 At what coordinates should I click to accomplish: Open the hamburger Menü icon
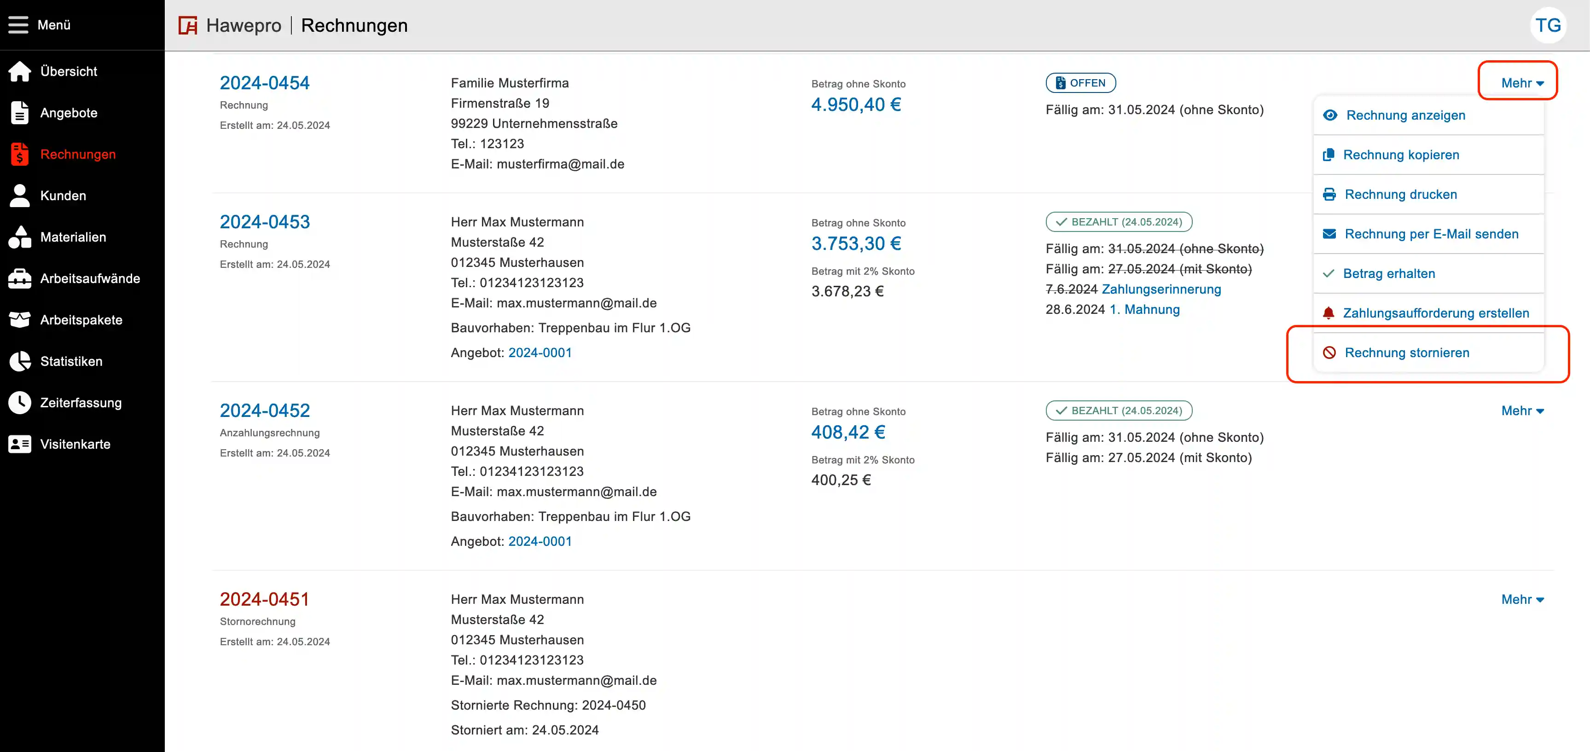click(x=18, y=25)
